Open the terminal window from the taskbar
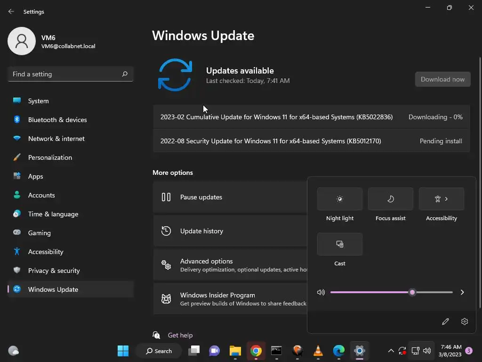Screen dimensions: 482x362 click(x=276, y=351)
